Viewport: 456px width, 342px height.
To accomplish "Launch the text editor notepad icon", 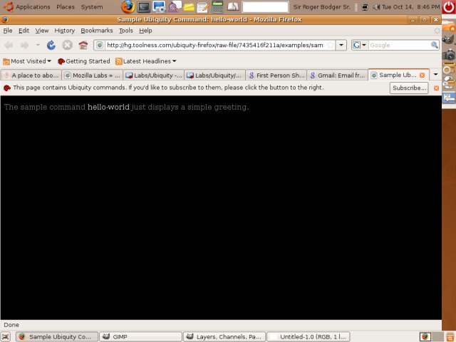I will 202,6.
